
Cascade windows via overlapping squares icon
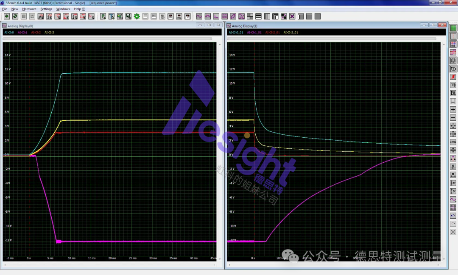pyautogui.click(x=276, y=17)
